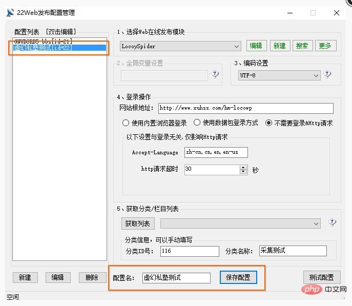Click the help icon next to category list dropdown
352x306 pixels.
[x=333, y=223]
